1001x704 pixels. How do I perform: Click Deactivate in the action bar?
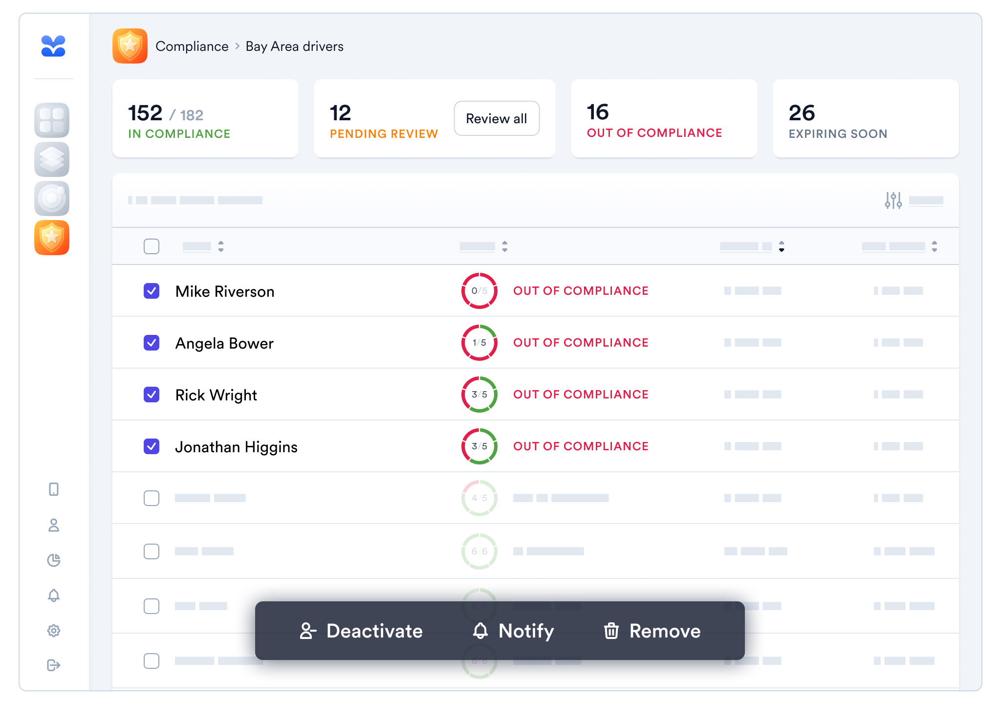tap(361, 631)
